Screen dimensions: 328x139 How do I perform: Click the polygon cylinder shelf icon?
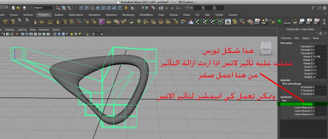pos(13,22)
